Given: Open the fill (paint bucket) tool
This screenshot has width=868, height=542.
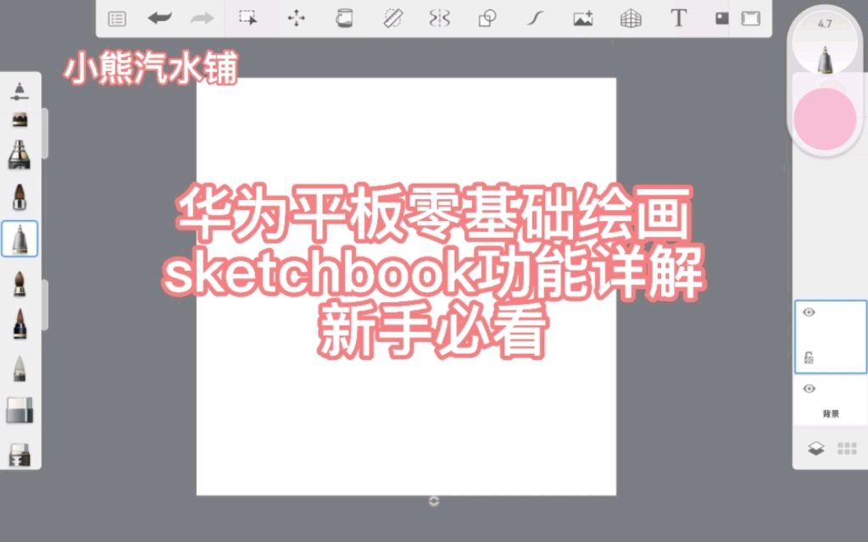Looking at the screenshot, I should 344,18.
